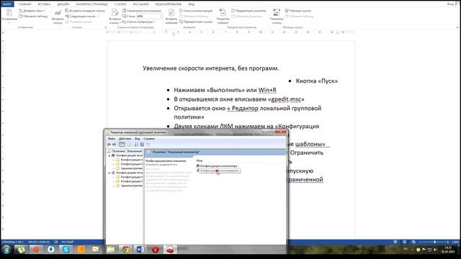This screenshot has height=259, width=461.
Task: Click Вставить концевую сноску
Action: point(85,11)
